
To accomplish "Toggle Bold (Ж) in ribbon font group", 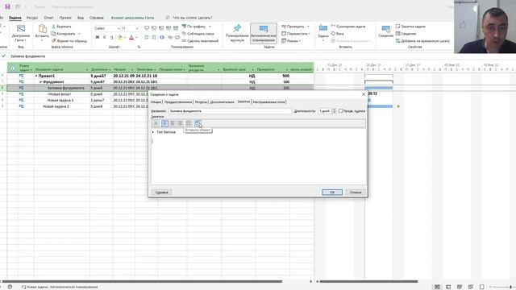I will [97, 38].
